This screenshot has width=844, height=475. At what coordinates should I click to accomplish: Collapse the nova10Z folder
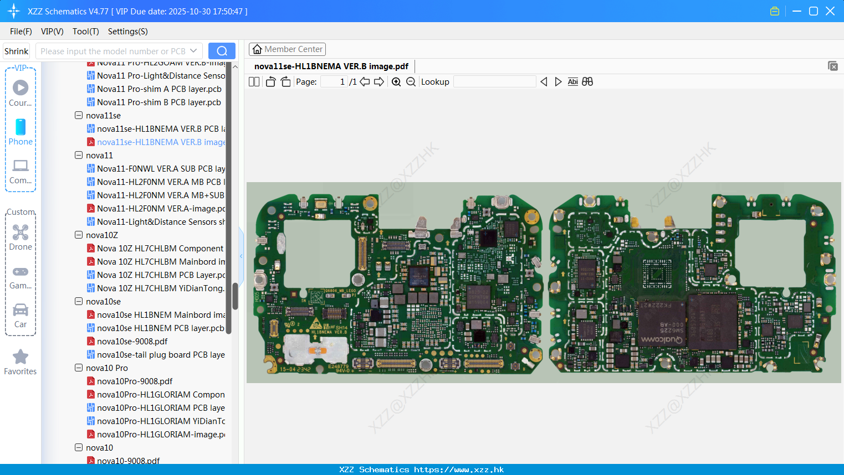coord(79,235)
